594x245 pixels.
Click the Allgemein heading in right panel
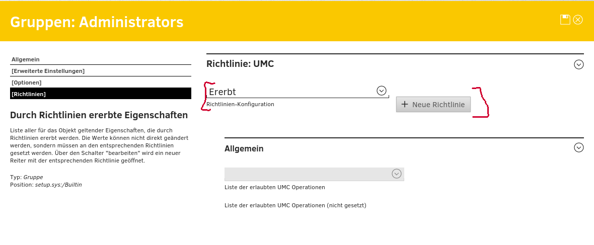click(x=244, y=148)
